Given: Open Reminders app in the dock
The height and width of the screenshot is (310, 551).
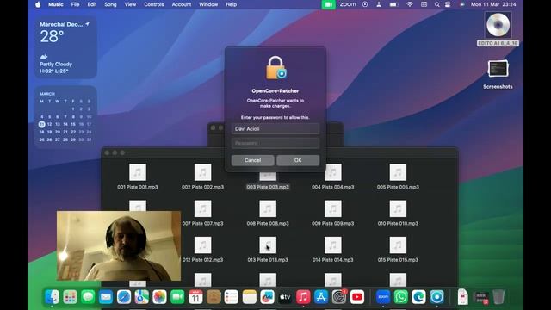Looking at the screenshot, I should (232, 297).
